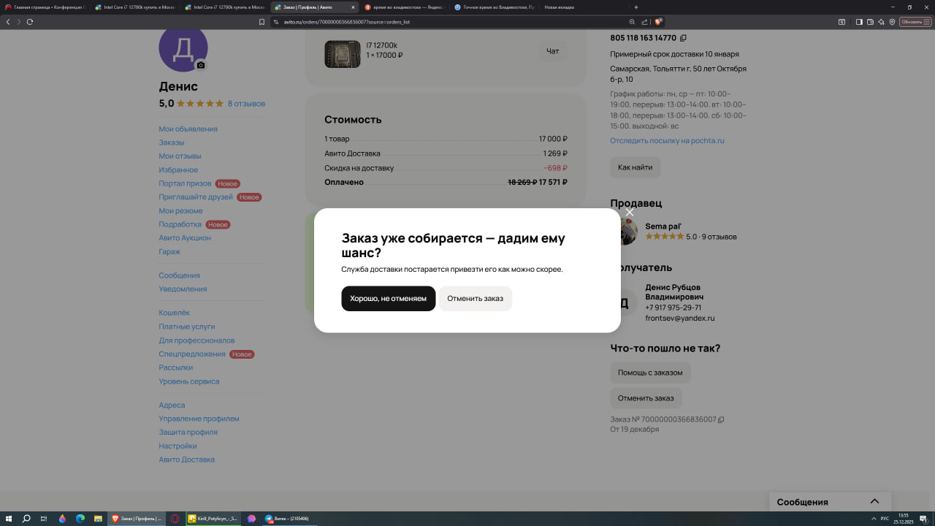This screenshot has width=935, height=526.
Task: Open 'Избранное' sidebar link
Action: pos(178,170)
